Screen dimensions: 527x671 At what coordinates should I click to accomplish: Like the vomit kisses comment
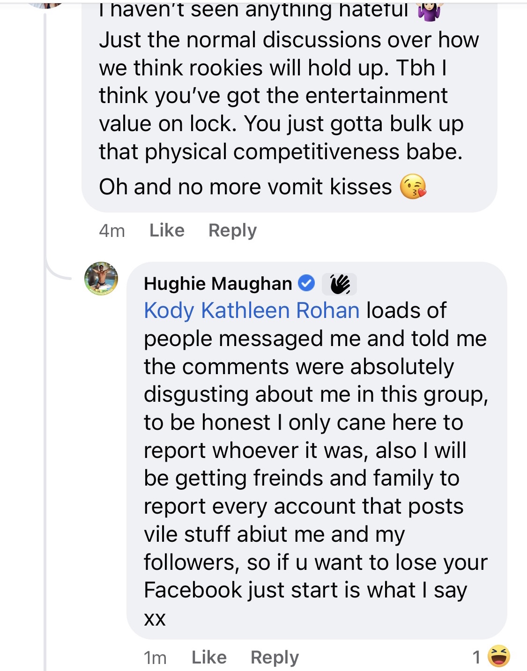[167, 230]
